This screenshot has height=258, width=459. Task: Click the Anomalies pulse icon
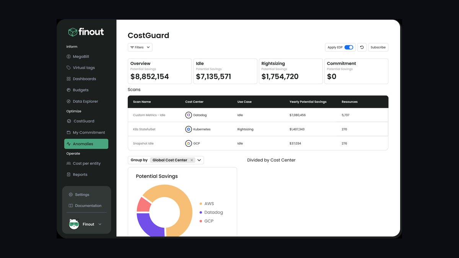(x=69, y=144)
